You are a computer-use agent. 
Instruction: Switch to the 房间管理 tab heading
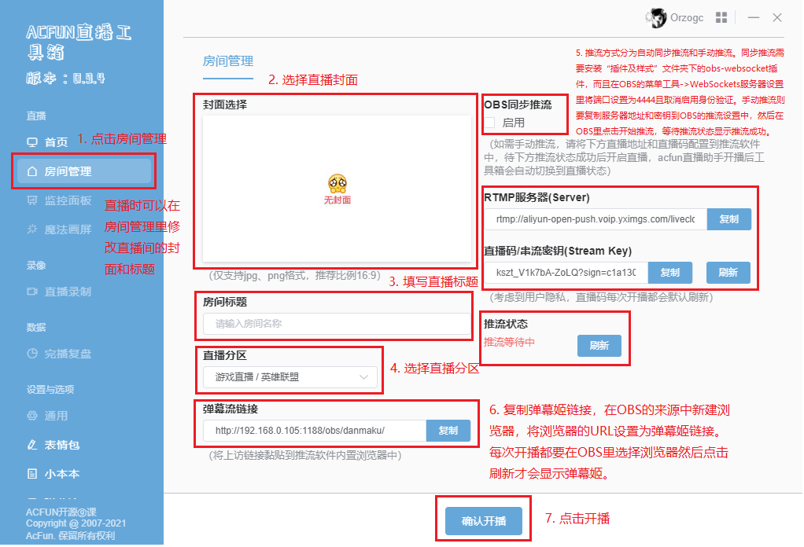228,61
